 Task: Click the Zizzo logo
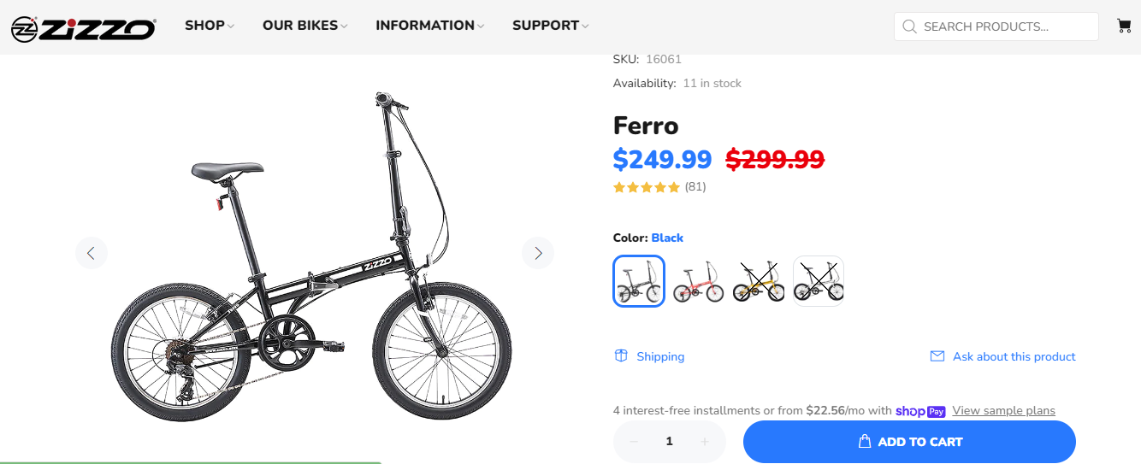83,28
